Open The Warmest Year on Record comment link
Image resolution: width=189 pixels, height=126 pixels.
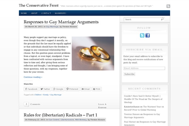point(144,108)
